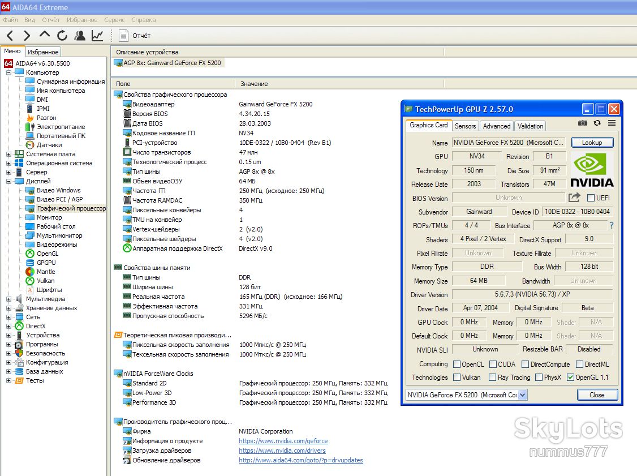Viewport: 637px width, 476px height.
Task: Toggle the OpenCL checkbox
Action: (x=457, y=364)
